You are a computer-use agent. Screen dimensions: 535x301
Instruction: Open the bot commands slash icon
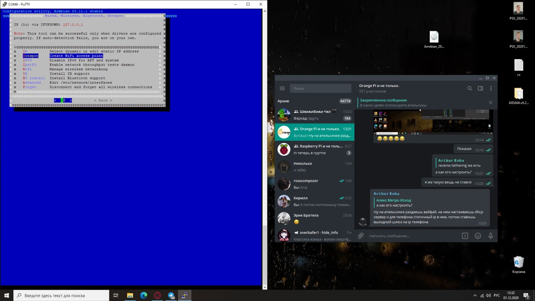[465, 236]
